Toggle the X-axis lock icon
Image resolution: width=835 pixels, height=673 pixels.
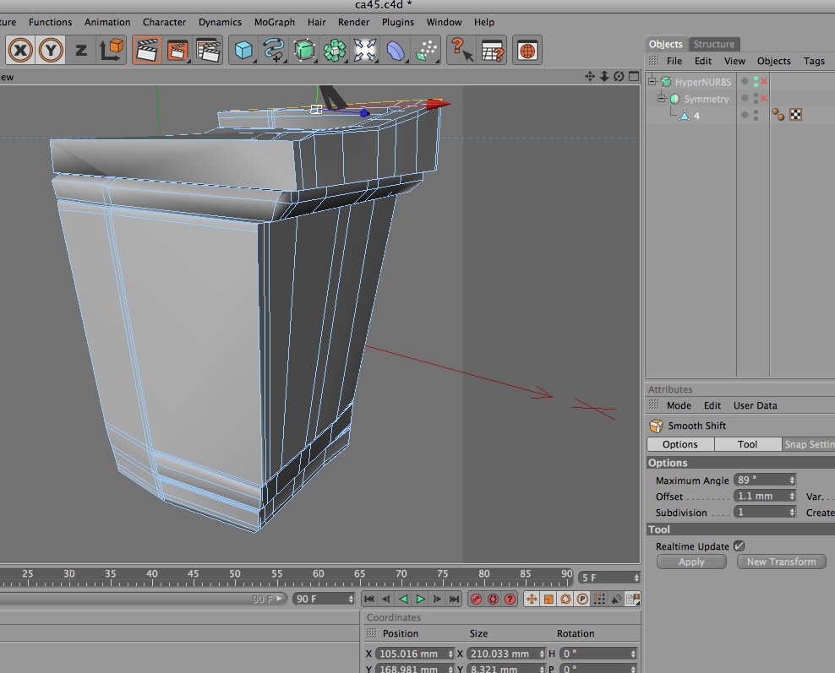click(x=21, y=51)
